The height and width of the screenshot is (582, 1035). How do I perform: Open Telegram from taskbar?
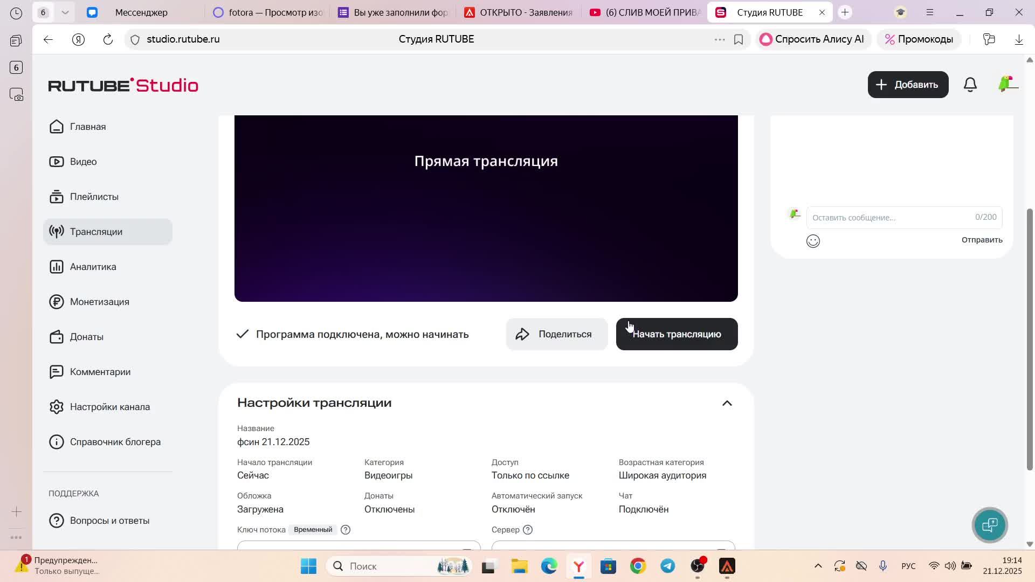tap(667, 566)
